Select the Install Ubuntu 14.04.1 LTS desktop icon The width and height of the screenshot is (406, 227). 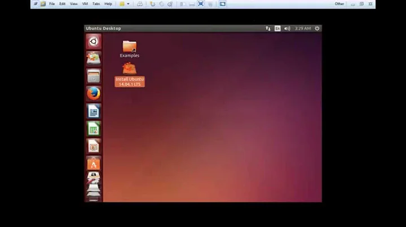tap(130, 75)
